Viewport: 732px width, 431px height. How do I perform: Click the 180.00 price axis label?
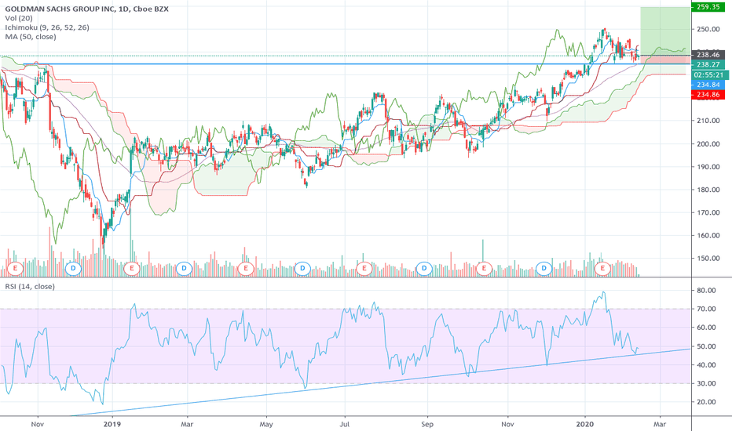(708, 190)
